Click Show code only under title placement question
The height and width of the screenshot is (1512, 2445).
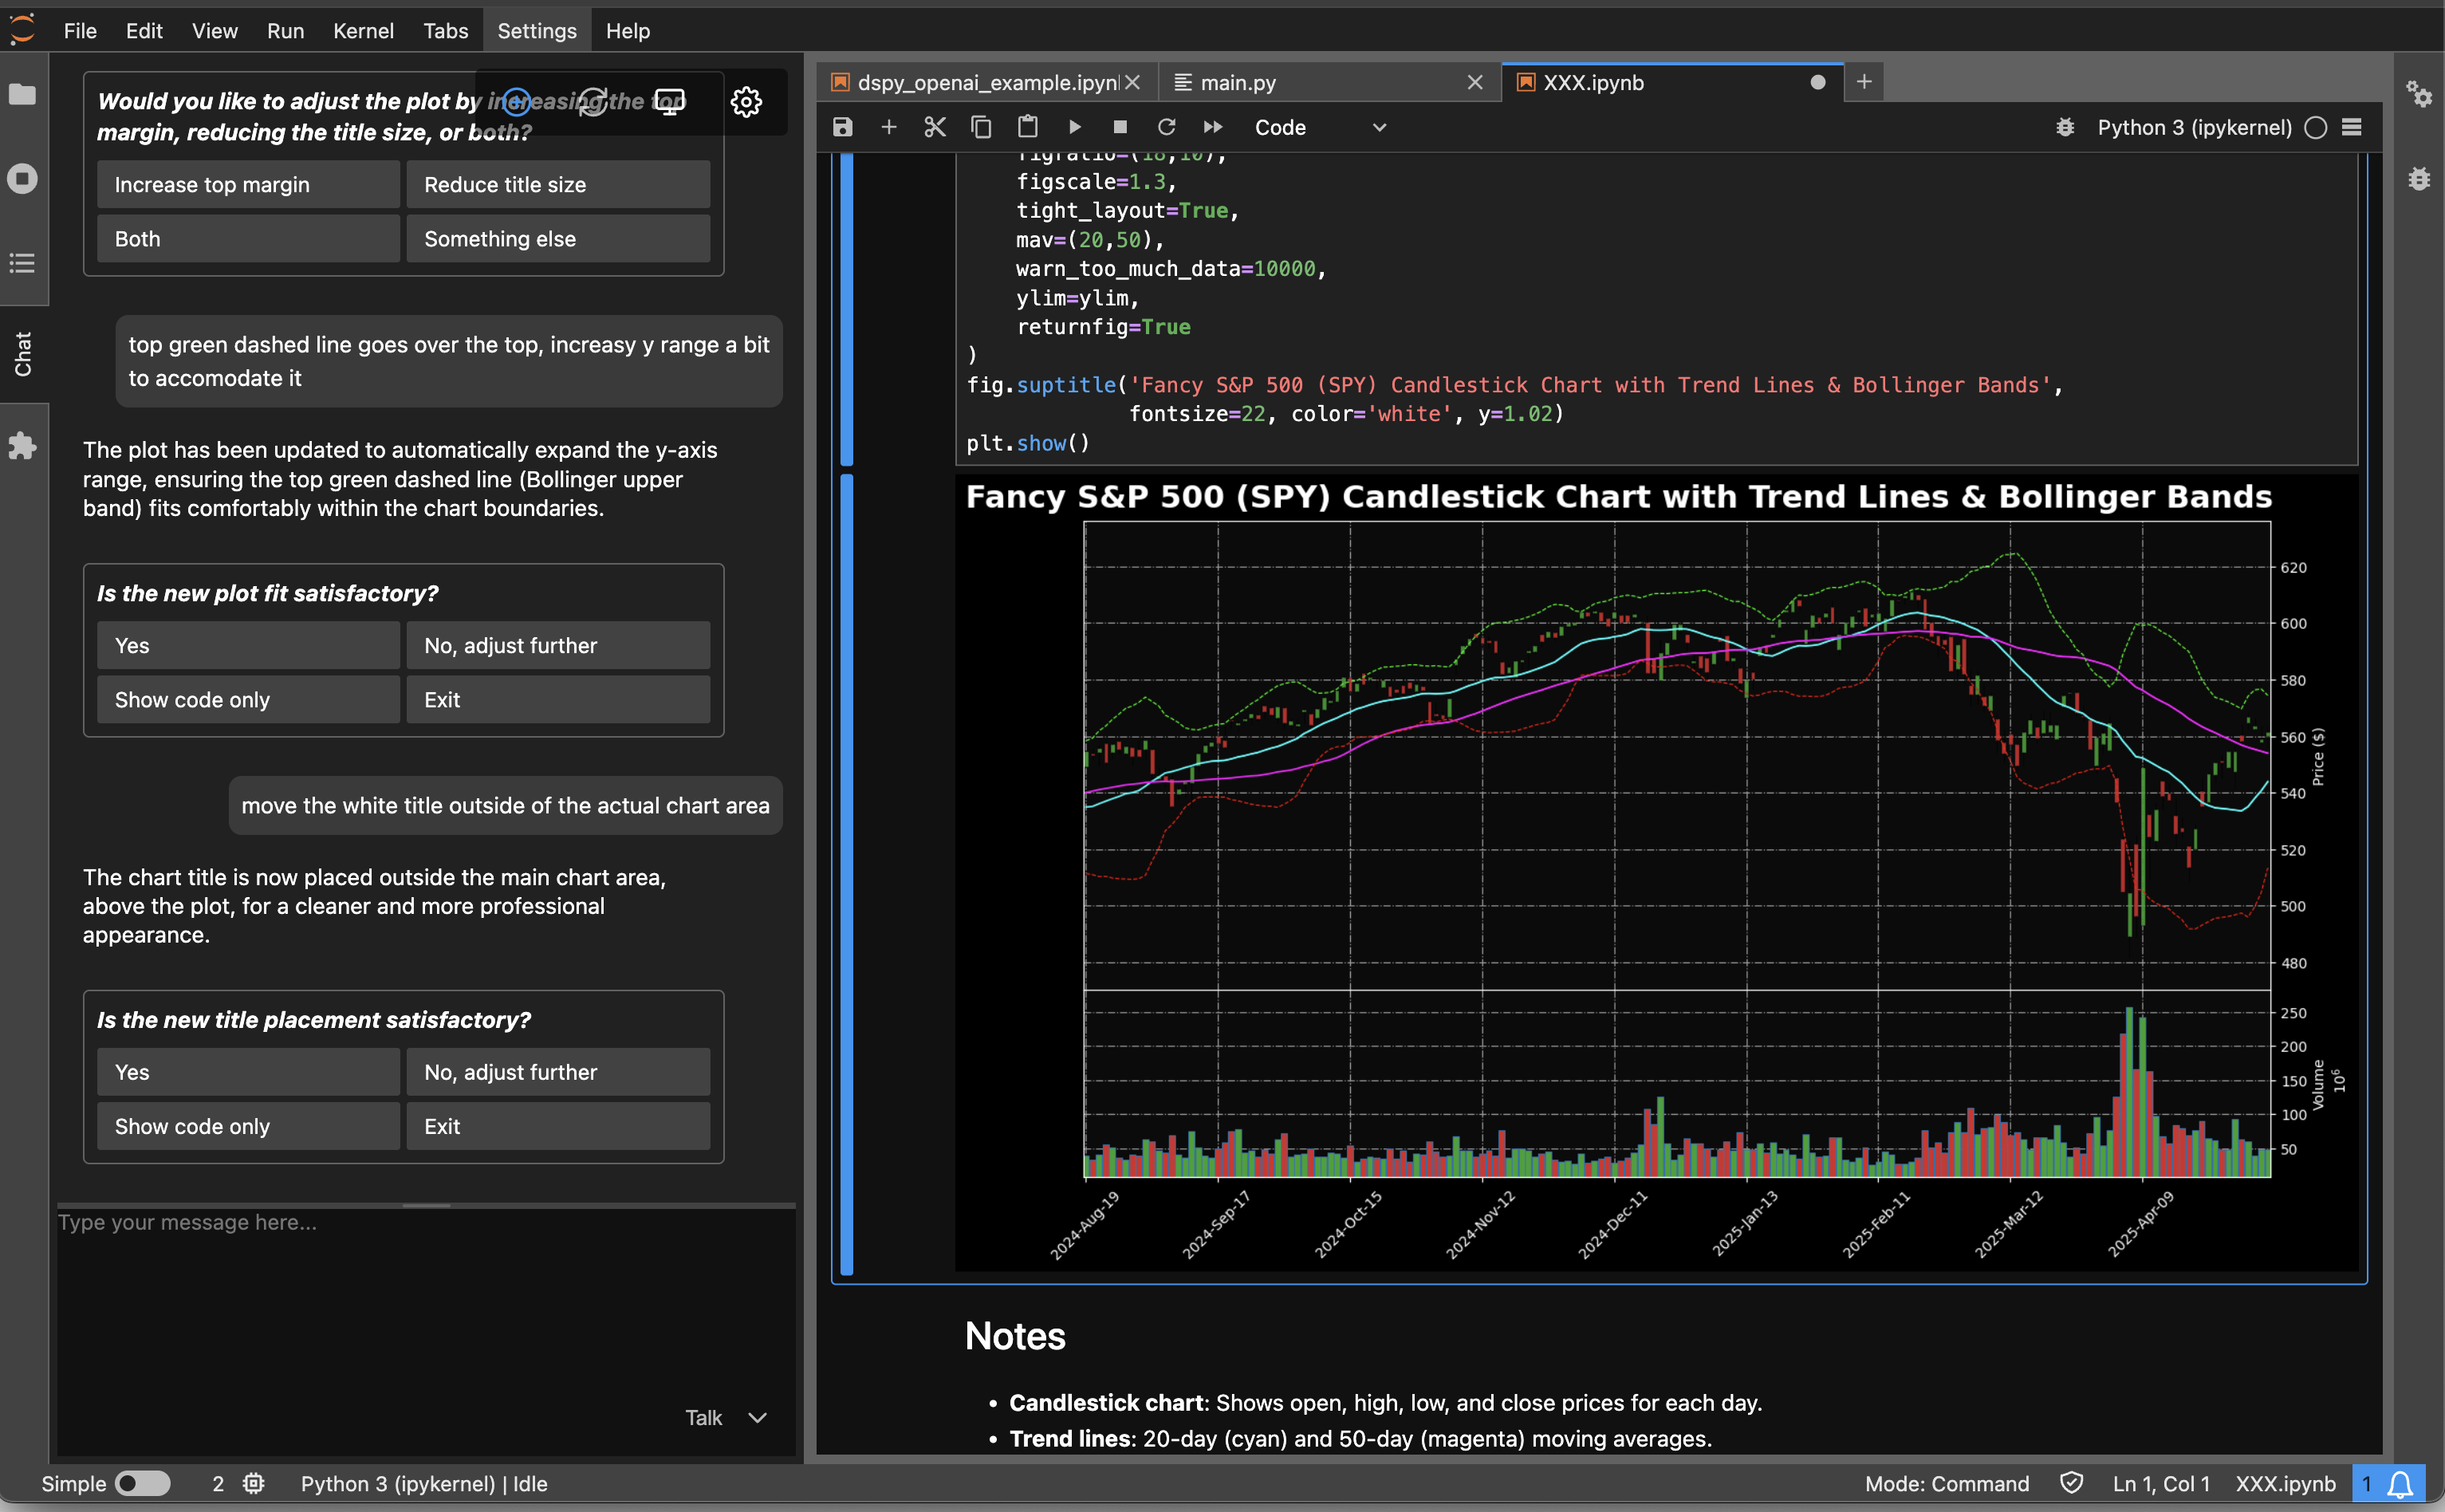[248, 1126]
